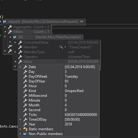Image resolution: width=138 pixels, height=138 pixels.
Task: Click the wrench icon of Year
Action: click(x=25, y=124)
